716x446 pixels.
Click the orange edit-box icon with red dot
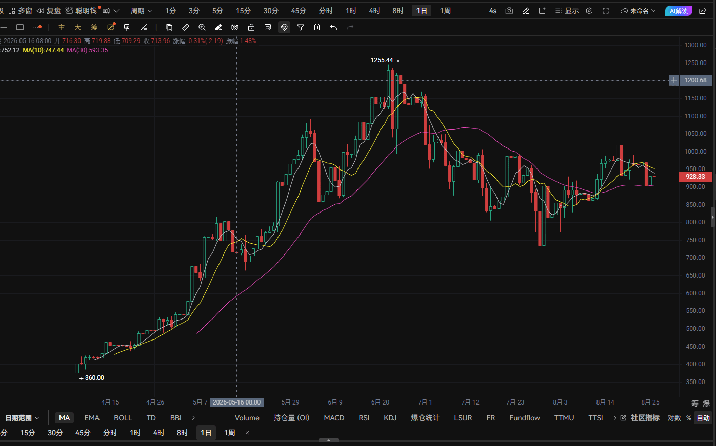click(x=111, y=27)
